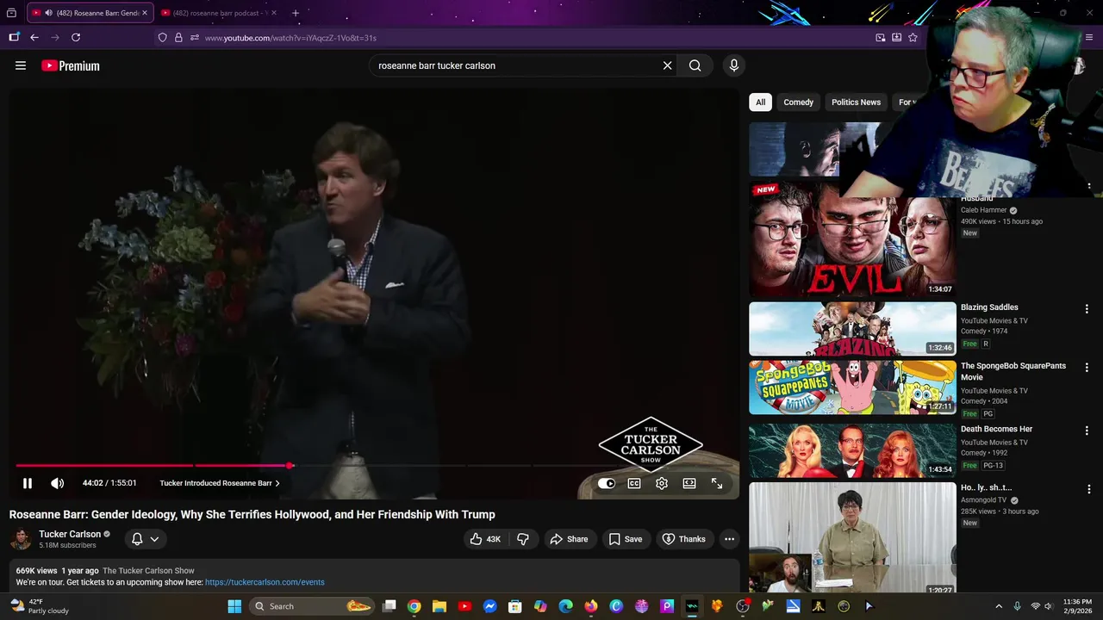
Task: Toggle the autoplay switch in player
Action: (x=607, y=483)
